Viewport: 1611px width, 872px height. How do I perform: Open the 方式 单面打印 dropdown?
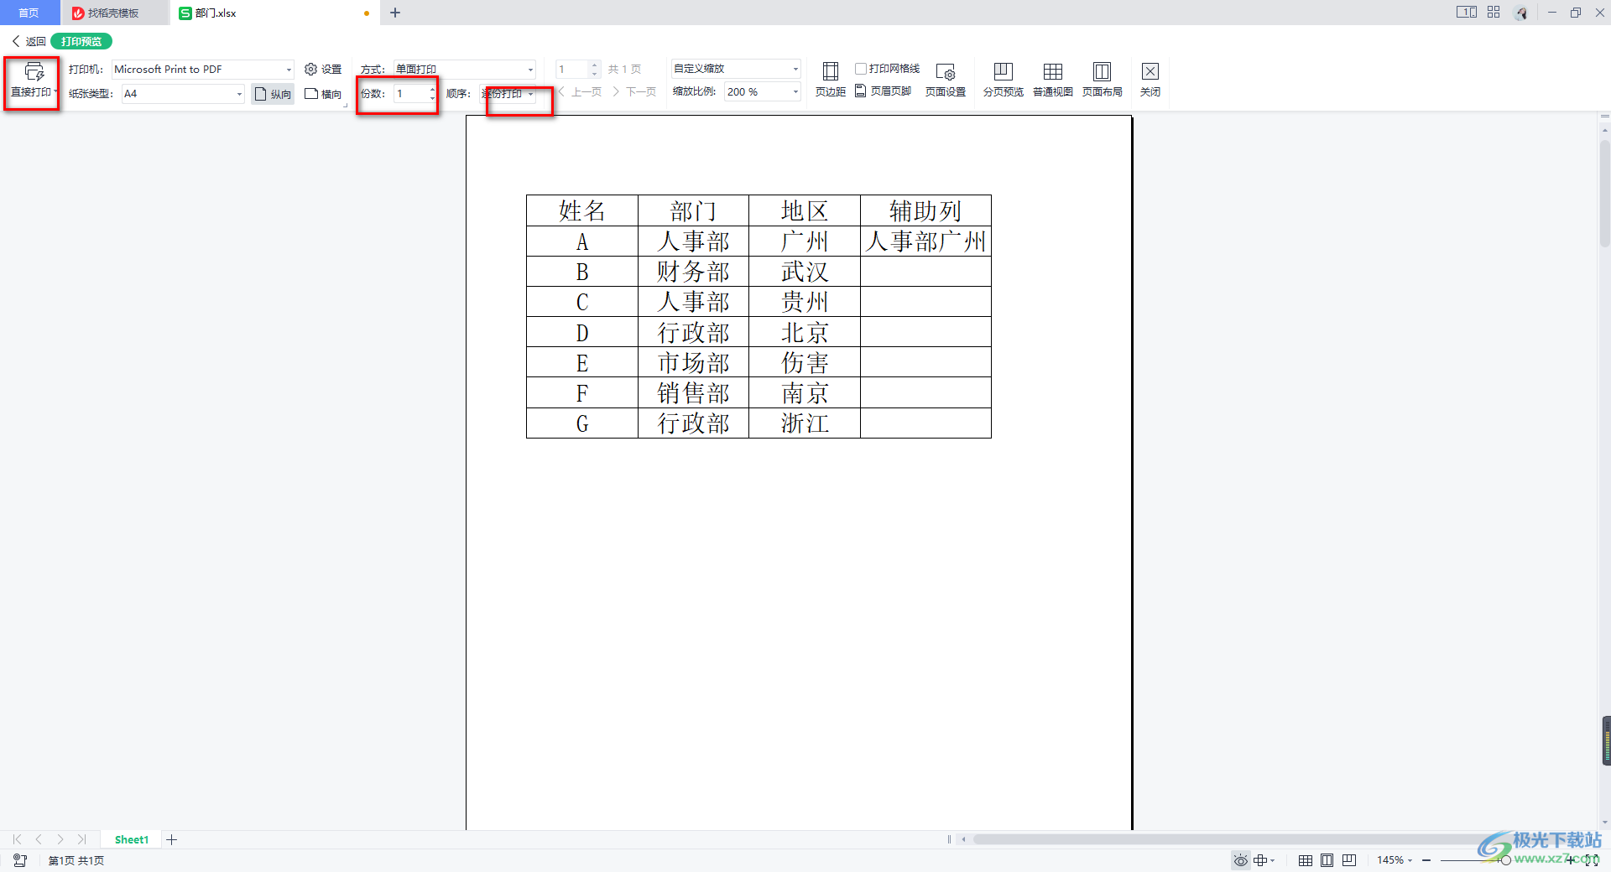(530, 70)
